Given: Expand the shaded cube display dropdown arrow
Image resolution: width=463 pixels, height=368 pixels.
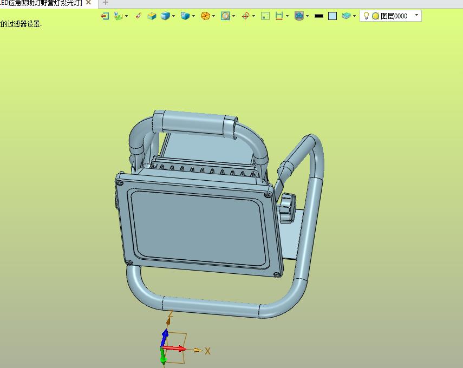Looking at the screenshot, I should click(x=174, y=16).
